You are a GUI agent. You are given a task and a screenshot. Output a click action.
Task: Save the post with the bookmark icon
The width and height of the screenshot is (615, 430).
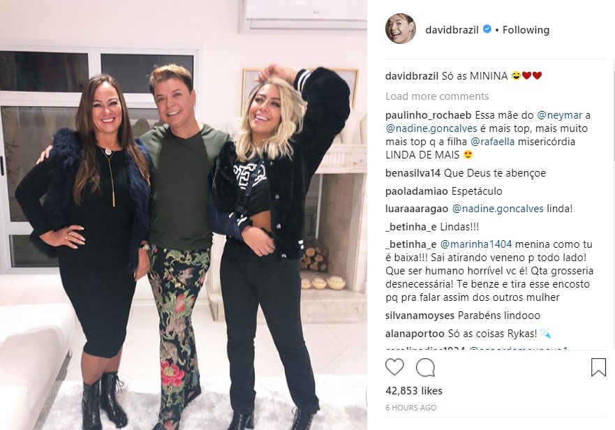click(598, 368)
